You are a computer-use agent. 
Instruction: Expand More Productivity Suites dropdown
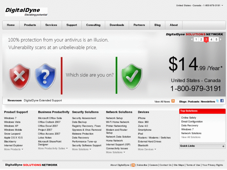[53, 148]
